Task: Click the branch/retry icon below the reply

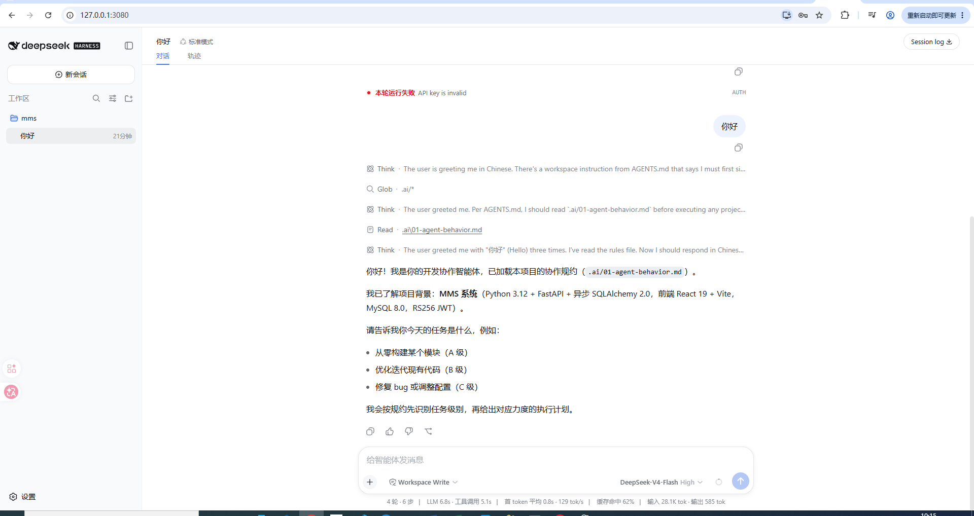Action: click(429, 431)
